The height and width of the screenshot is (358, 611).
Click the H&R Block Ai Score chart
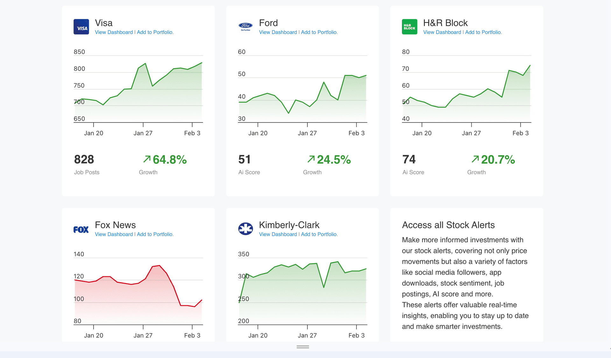click(x=467, y=92)
